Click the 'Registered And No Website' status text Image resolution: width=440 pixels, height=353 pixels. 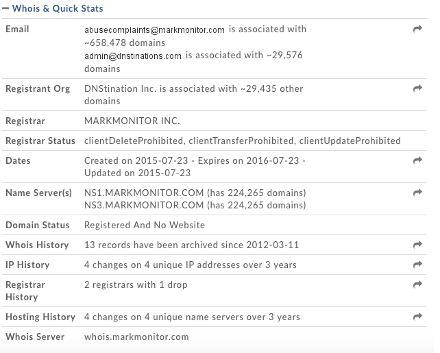coord(144,225)
